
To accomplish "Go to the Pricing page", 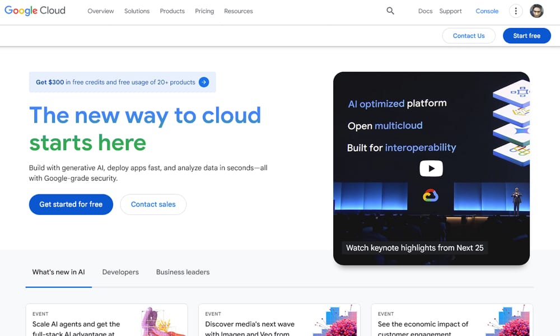I will click(x=204, y=11).
